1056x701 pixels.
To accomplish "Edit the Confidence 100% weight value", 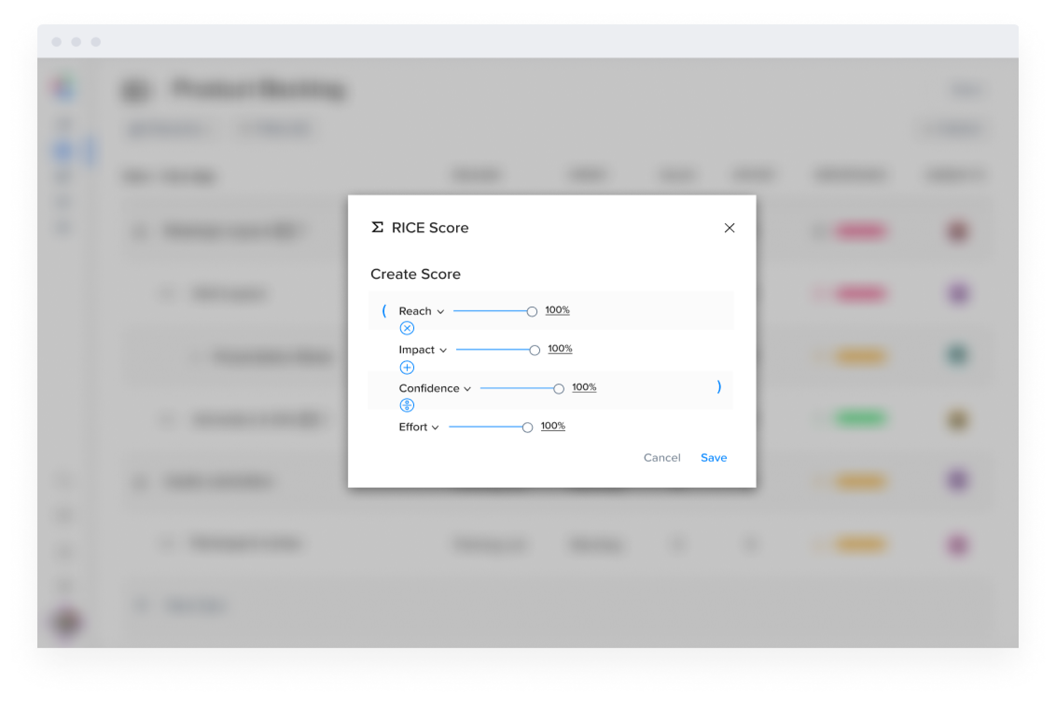I will click(x=584, y=387).
